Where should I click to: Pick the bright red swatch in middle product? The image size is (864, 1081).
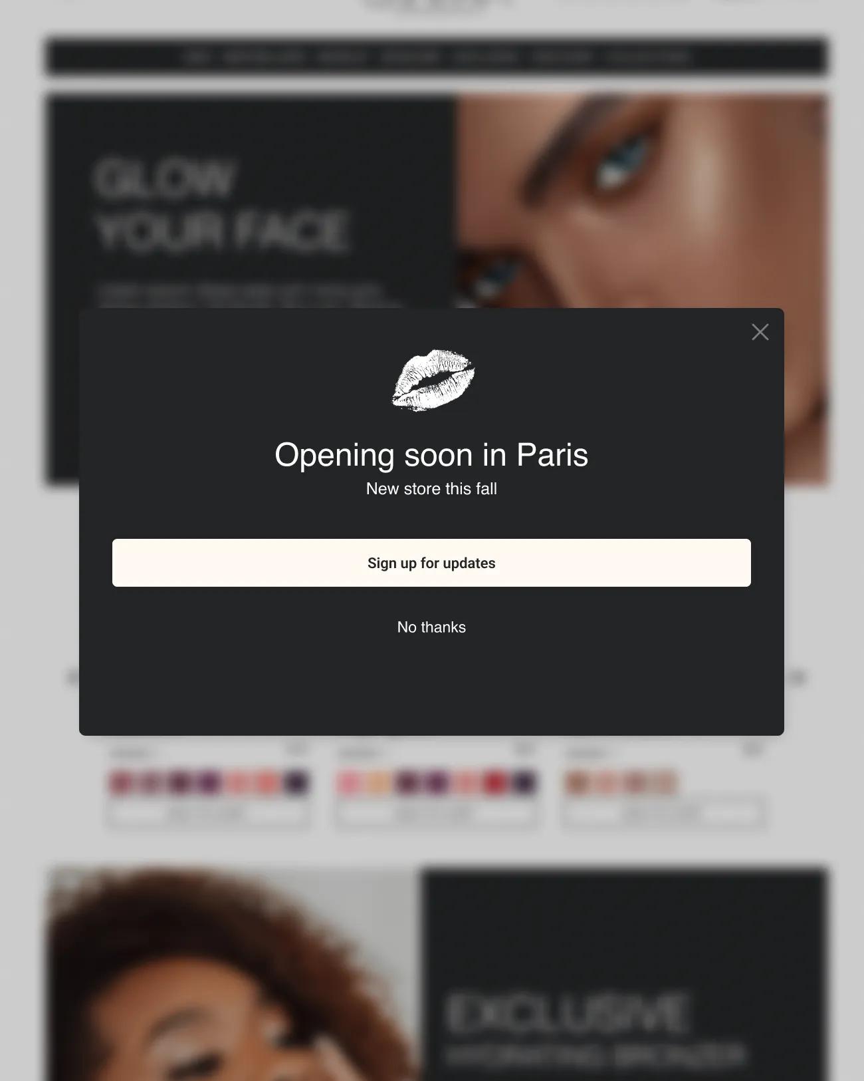coord(495,783)
